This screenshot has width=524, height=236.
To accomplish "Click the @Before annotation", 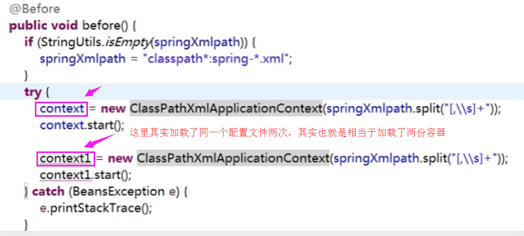I will [x=34, y=9].
